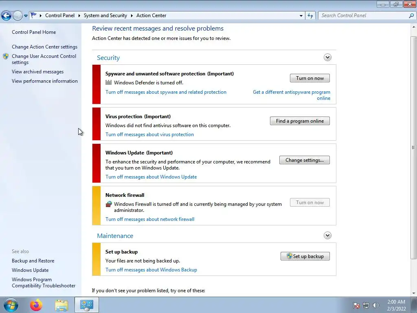Turn off messages about network firewall

click(150, 219)
